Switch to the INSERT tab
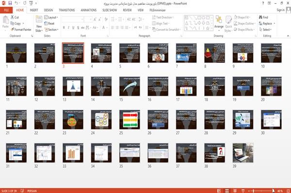The height and width of the screenshot is (193, 291). click(34, 10)
